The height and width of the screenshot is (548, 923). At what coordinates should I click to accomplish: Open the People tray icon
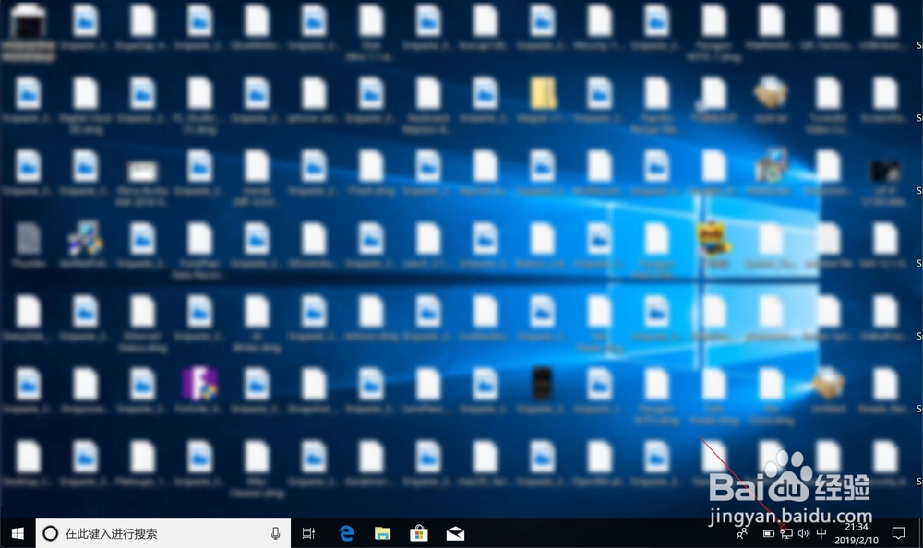click(x=742, y=534)
